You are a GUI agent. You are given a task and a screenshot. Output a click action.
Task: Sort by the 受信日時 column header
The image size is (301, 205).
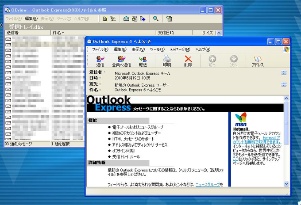[x=174, y=33]
